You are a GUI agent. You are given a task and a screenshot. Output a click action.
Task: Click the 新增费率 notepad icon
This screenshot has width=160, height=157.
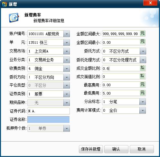[14, 18]
